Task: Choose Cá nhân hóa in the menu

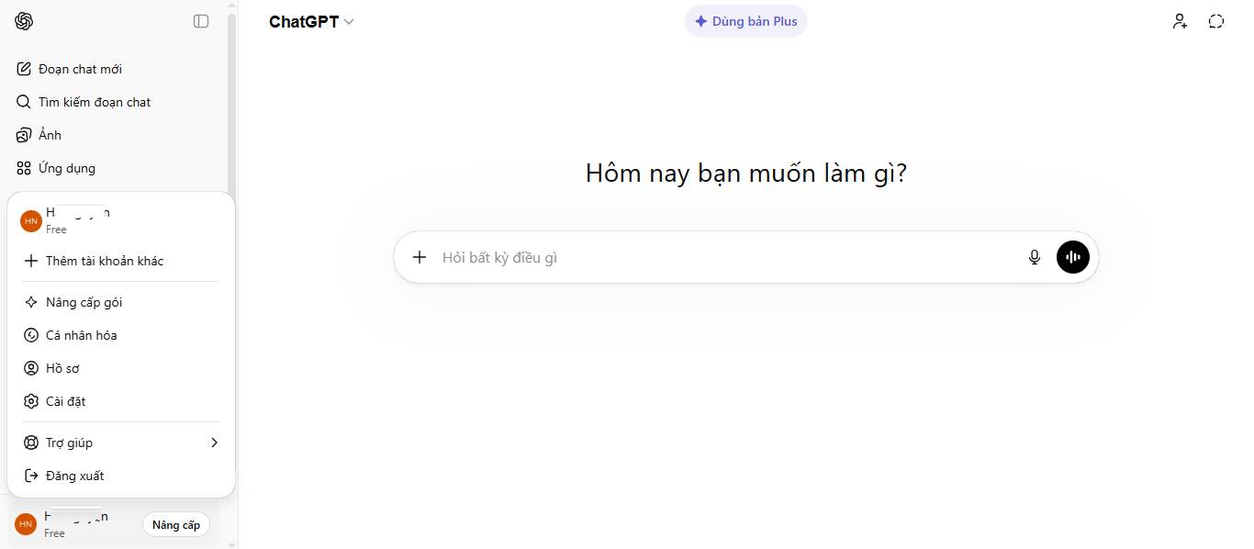Action: tap(81, 335)
